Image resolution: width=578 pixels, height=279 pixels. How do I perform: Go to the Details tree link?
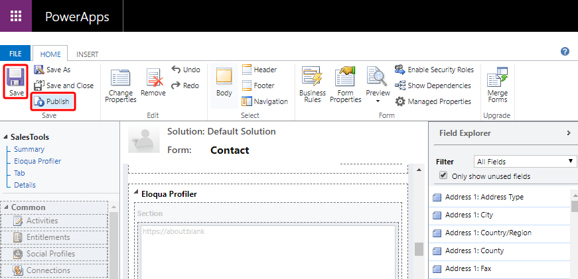pos(25,185)
